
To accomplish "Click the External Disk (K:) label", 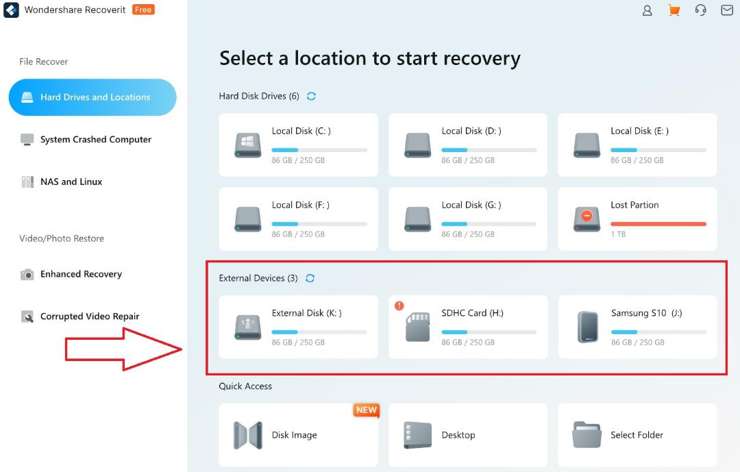I will point(307,313).
